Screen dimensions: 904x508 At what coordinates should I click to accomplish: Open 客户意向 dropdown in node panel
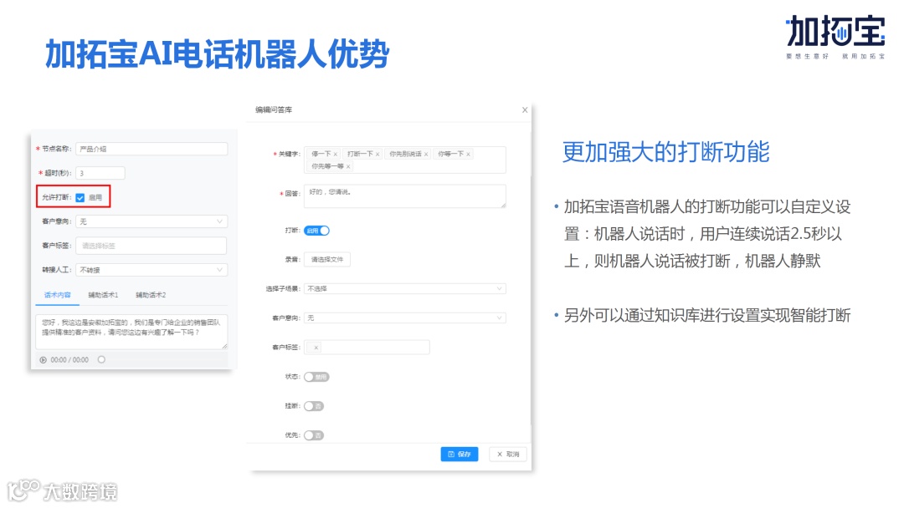tap(152, 221)
